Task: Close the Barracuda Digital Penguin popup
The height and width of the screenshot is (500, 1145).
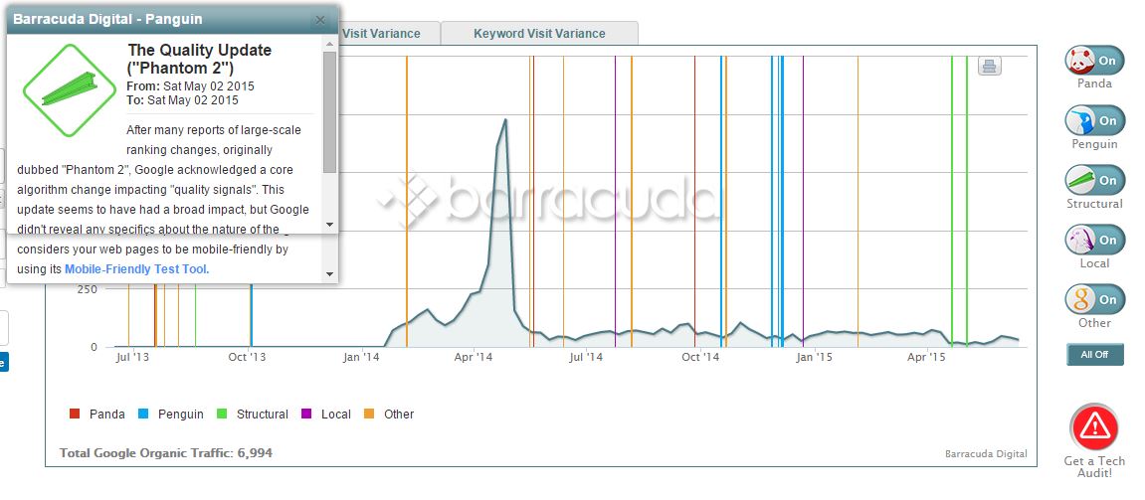Action: click(x=320, y=20)
